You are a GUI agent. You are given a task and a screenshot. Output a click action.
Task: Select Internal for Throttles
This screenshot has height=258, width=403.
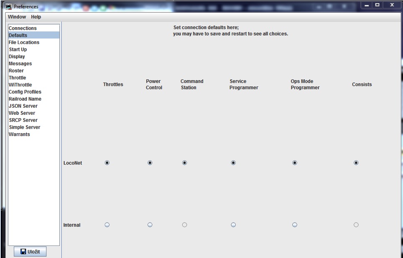[107, 225]
